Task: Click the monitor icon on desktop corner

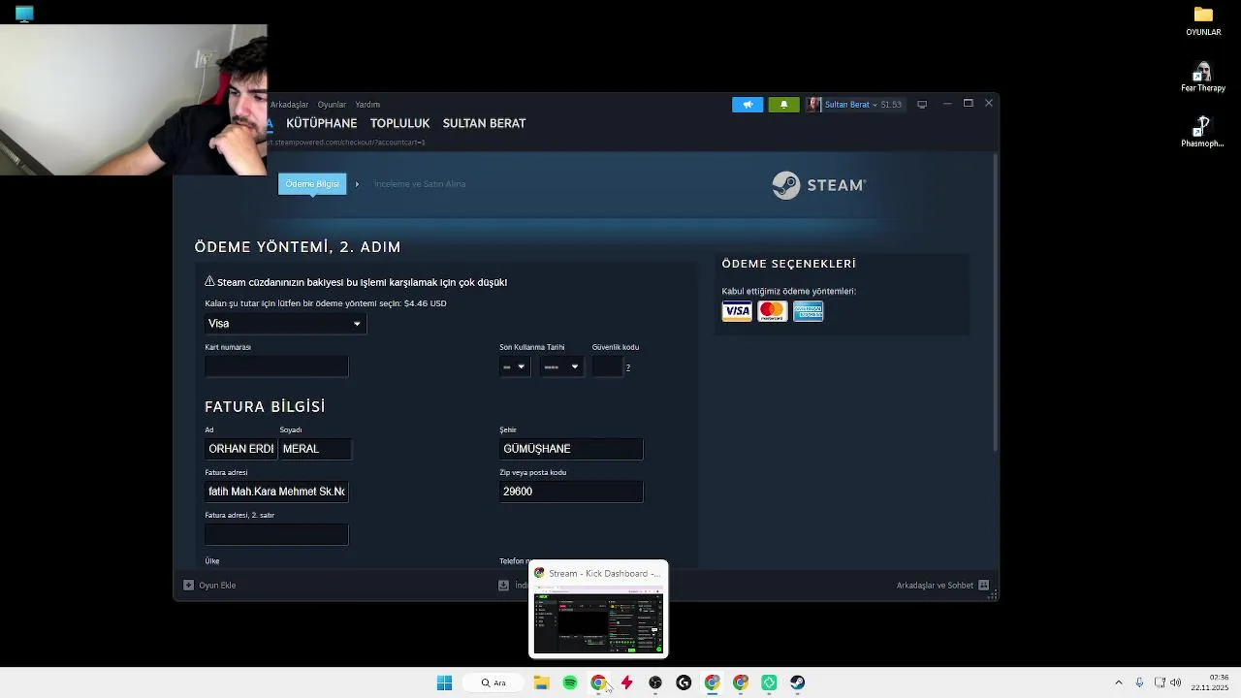Action: click(x=24, y=14)
